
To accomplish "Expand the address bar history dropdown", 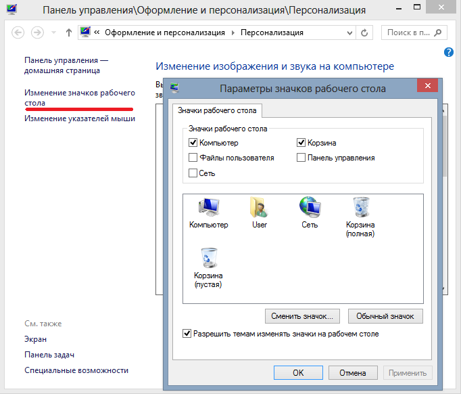I will point(349,32).
